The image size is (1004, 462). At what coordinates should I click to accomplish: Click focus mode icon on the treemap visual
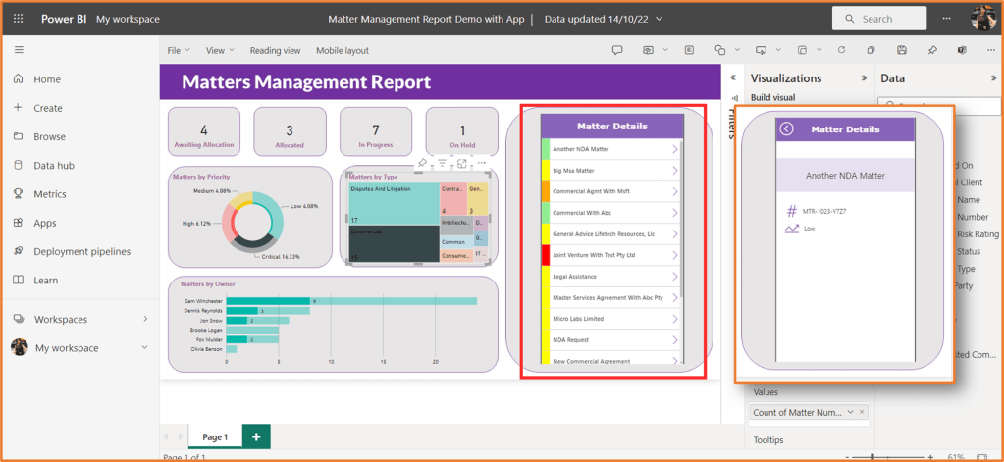point(461,163)
